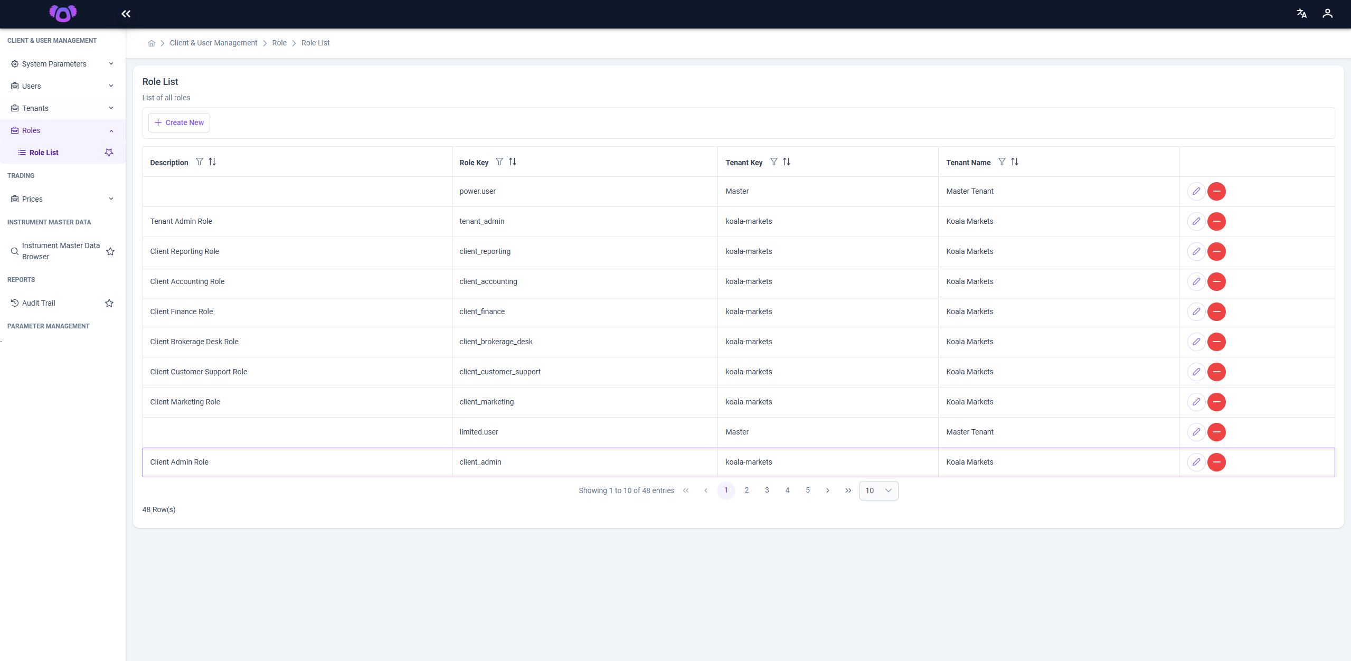Select current page 1 button
1351x661 pixels.
(726, 490)
